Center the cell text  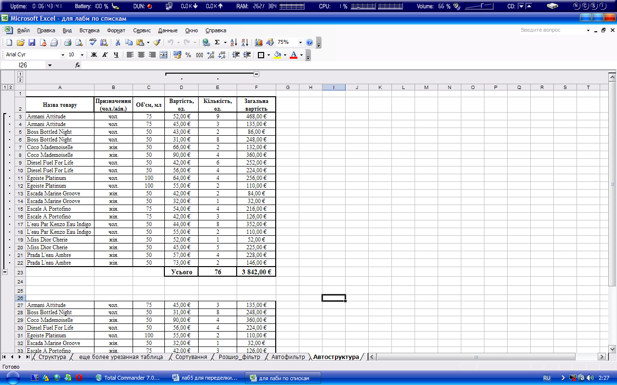pos(141,55)
